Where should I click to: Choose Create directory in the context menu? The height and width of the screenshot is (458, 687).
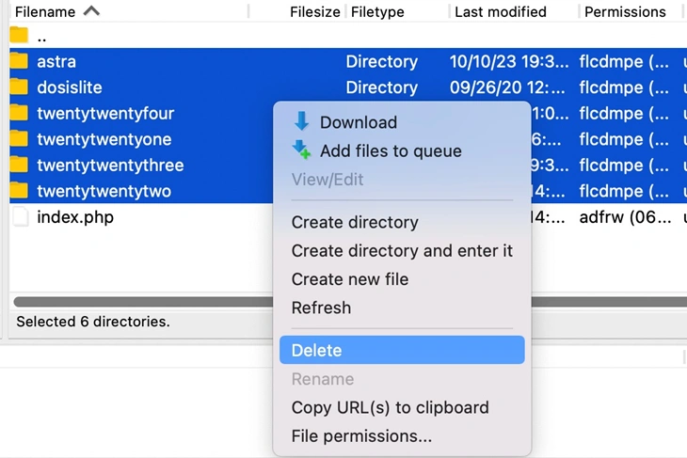tap(402, 222)
